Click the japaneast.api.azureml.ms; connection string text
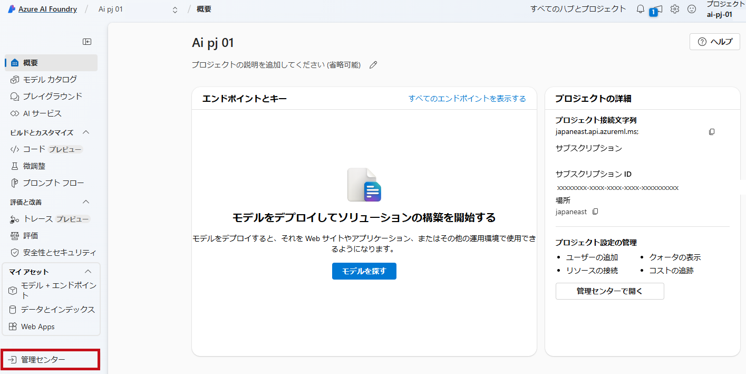 coord(597,132)
